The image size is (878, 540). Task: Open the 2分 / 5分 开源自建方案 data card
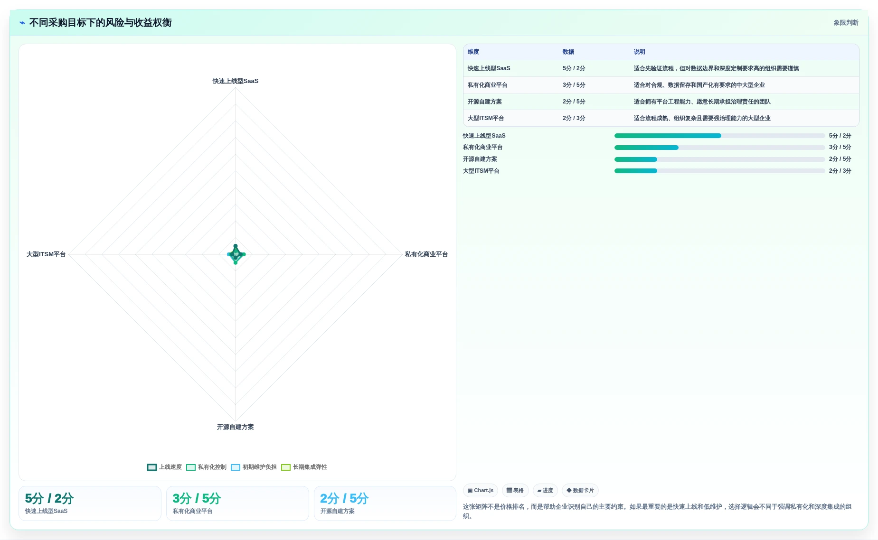385,503
